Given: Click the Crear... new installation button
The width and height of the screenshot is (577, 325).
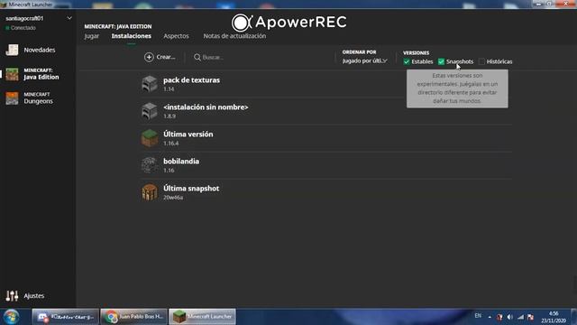Looking at the screenshot, I should (x=160, y=57).
